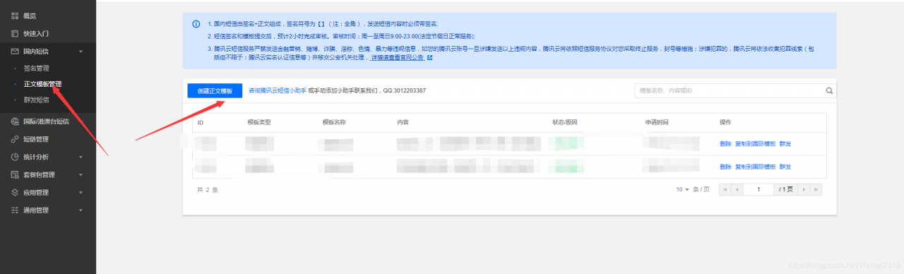Click the 短链管理 link icon
This screenshot has height=274, width=904.
[15, 139]
